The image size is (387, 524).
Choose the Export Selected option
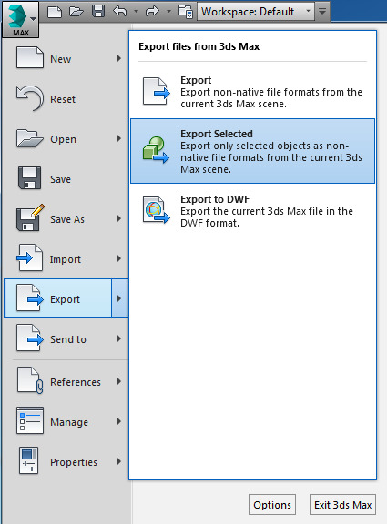(x=252, y=151)
